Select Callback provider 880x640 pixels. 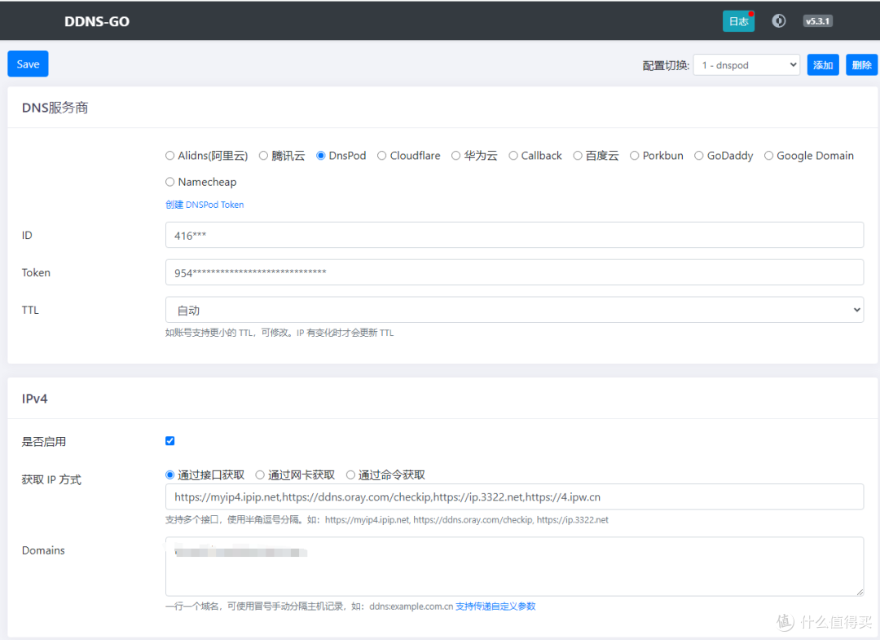(513, 156)
